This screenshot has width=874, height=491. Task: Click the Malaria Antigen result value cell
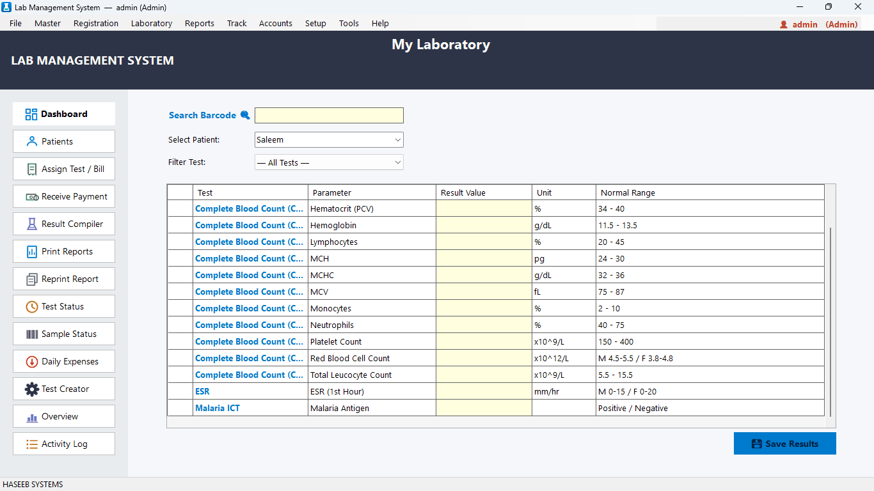484,408
